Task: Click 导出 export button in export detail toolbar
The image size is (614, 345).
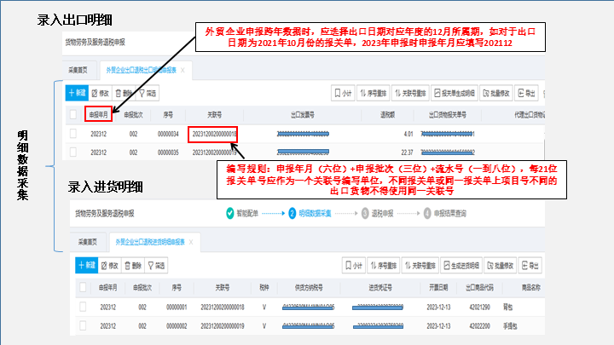Action: click(526, 93)
